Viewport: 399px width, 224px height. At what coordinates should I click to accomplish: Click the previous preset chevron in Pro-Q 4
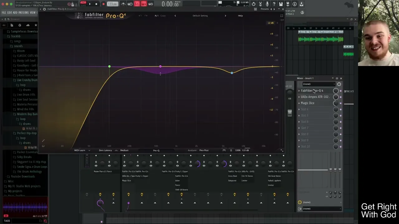click(x=175, y=16)
